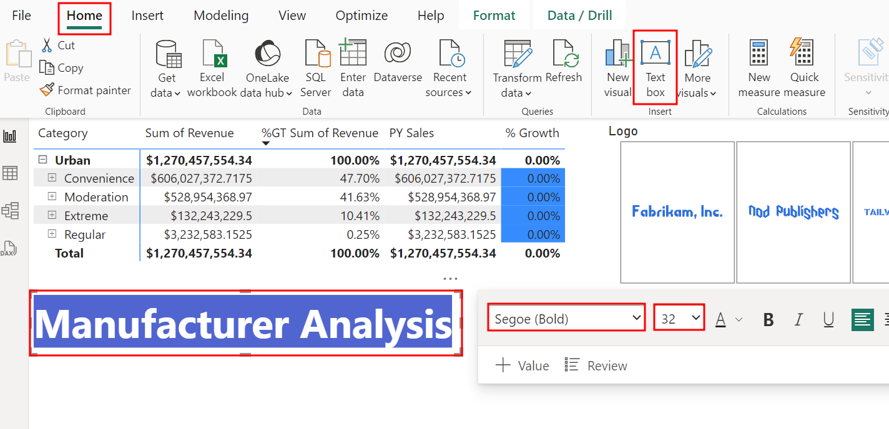Screen dimensions: 889x429
Task: Toggle underline formatting
Action: point(828,319)
